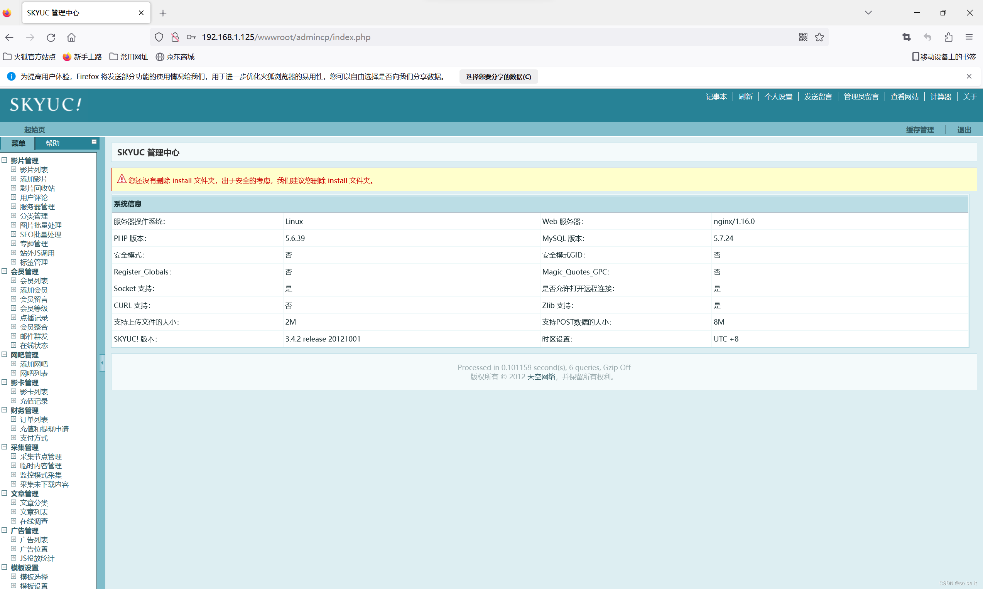Hide left sidebar with divider arrow
This screenshot has height=589, width=983.
102,362
